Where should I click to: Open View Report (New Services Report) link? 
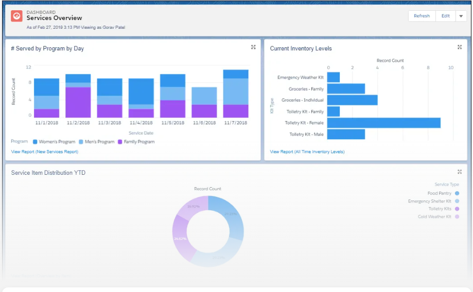(45, 152)
